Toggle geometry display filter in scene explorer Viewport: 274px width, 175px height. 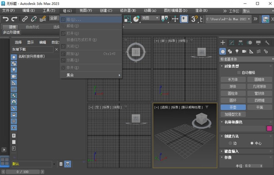coord(14,57)
